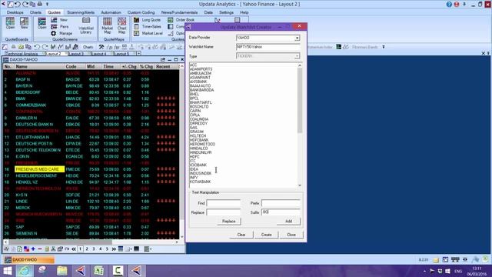Image resolution: width=492 pixels, height=277 pixels.
Task: Click the Replace button
Action: [229, 222]
